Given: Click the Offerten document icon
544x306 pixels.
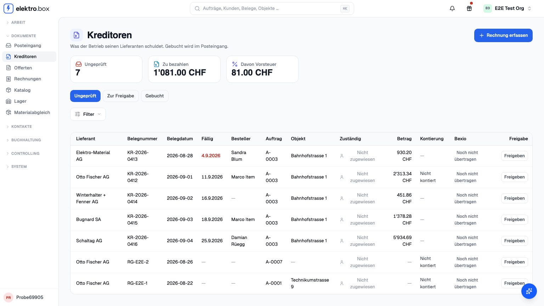Looking at the screenshot, I should pos(8,68).
